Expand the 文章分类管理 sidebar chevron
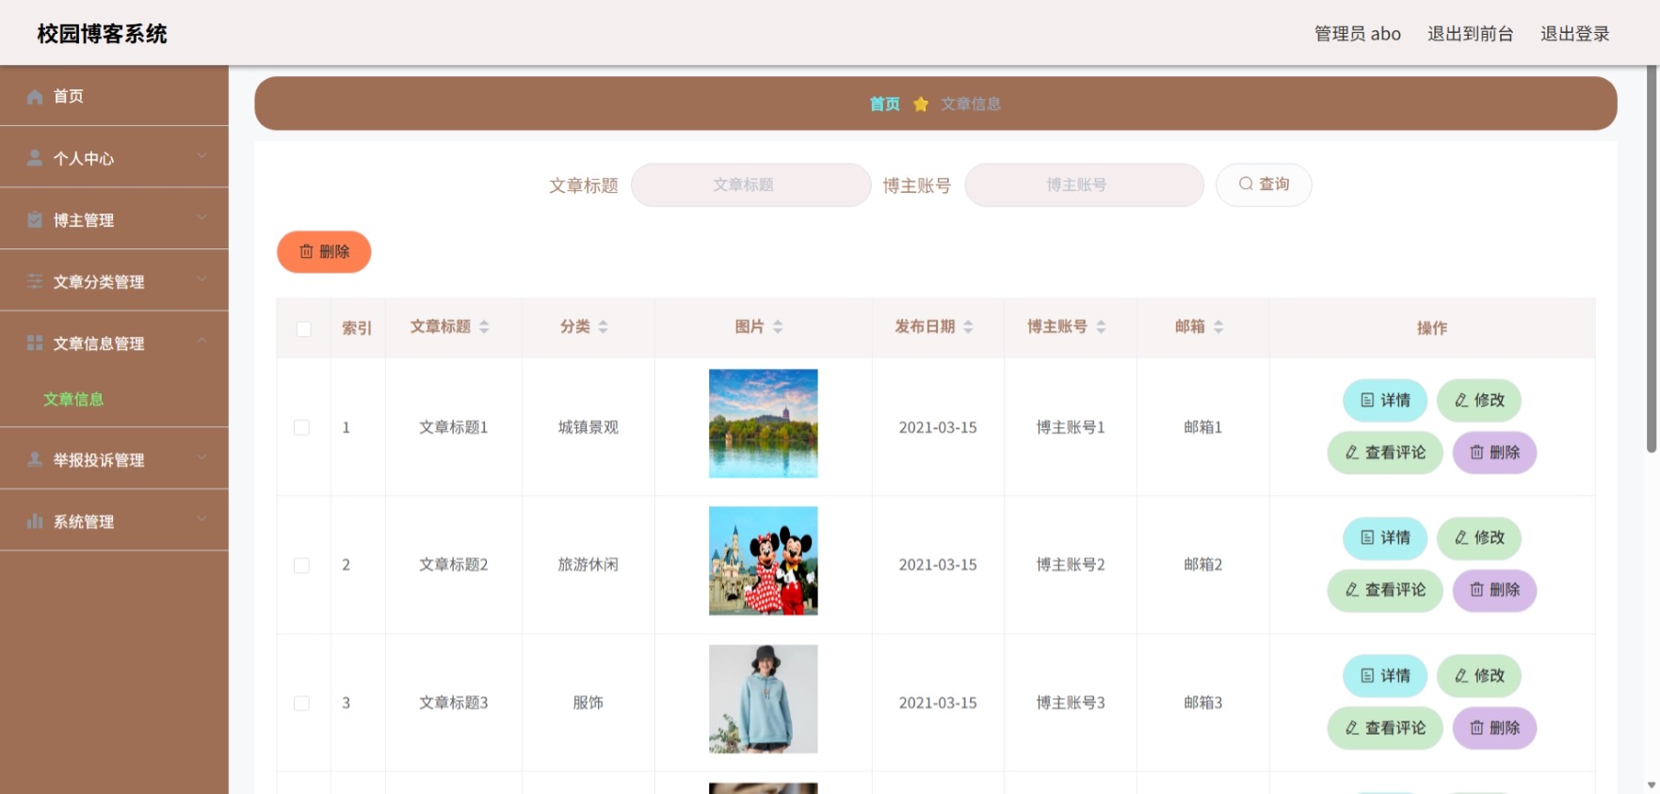1660x794 pixels. pyautogui.click(x=201, y=279)
